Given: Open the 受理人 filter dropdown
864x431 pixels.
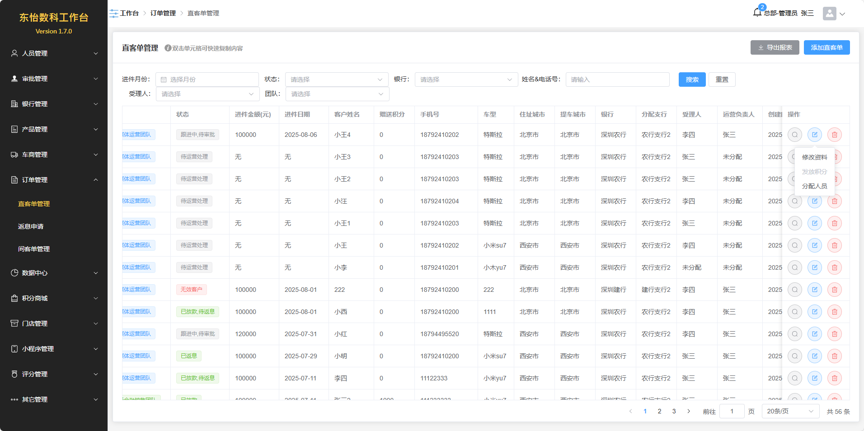Looking at the screenshot, I should [207, 94].
